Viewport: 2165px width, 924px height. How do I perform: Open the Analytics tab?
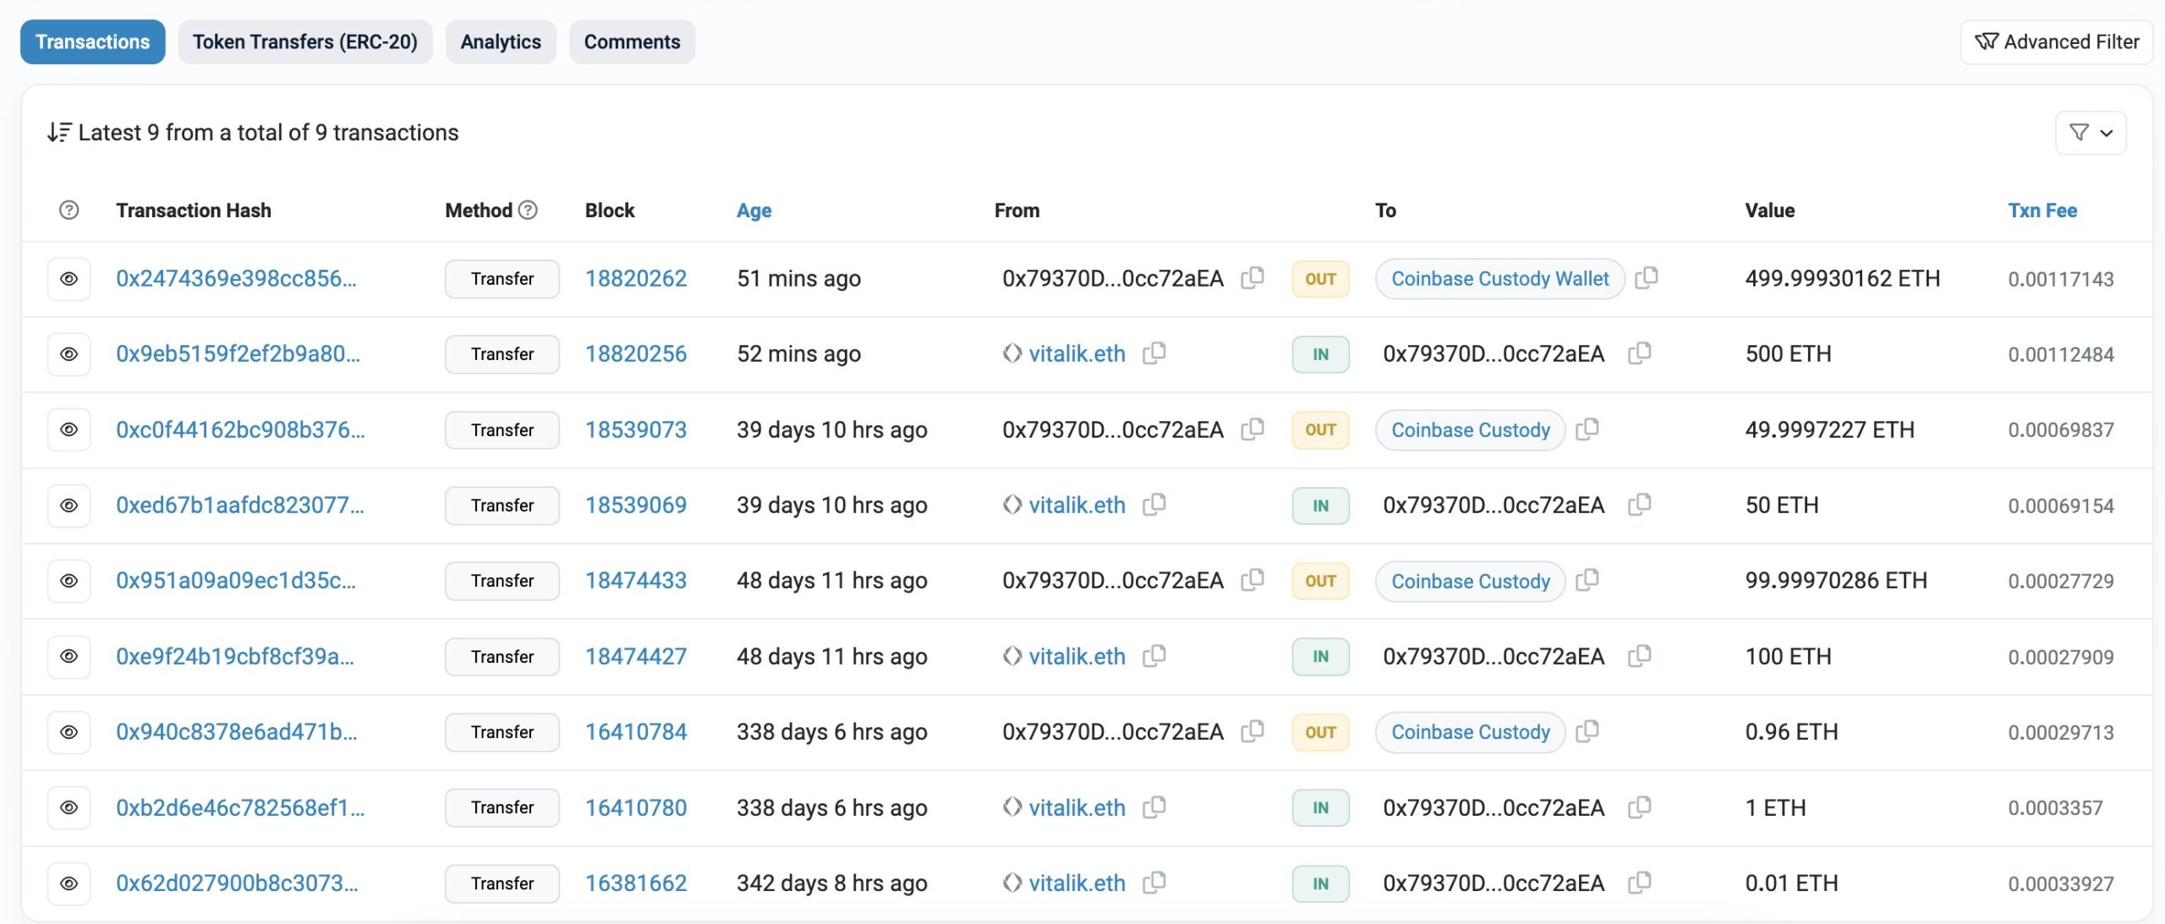pyautogui.click(x=500, y=41)
